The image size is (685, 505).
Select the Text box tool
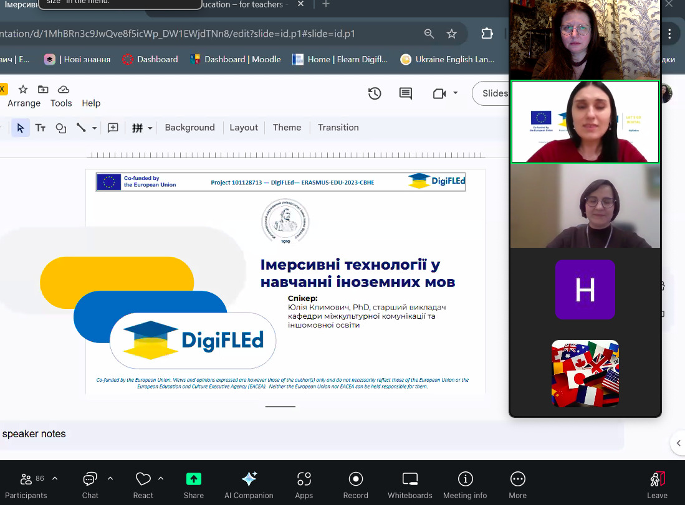coord(41,128)
